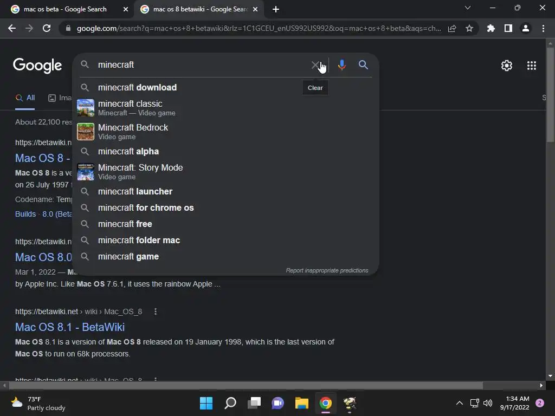This screenshot has width=555, height=416.
Task: Open a new browser tab
Action: 276,9
